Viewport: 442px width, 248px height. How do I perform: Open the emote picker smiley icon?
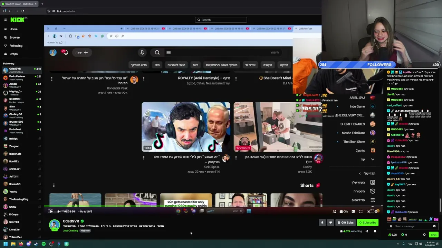tap(434, 226)
